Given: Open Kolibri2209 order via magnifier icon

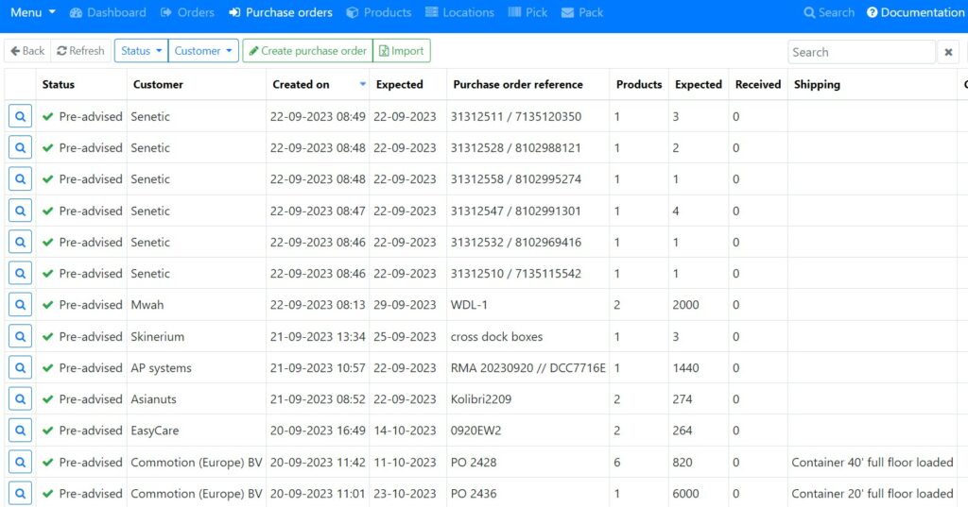Looking at the screenshot, I should (x=20, y=399).
